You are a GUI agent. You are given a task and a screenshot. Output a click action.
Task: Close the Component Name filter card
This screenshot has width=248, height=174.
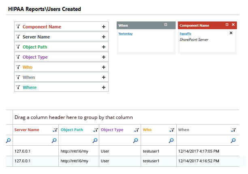[233, 24]
